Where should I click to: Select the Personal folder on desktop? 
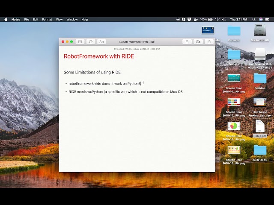[x=234, y=31]
